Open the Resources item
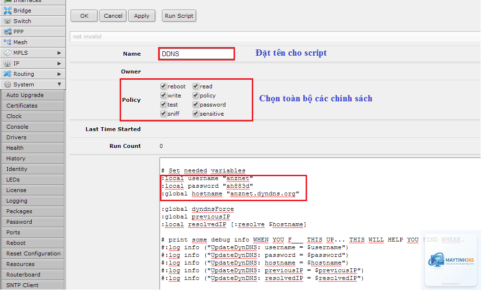The image size is (481, 290). 33,264
